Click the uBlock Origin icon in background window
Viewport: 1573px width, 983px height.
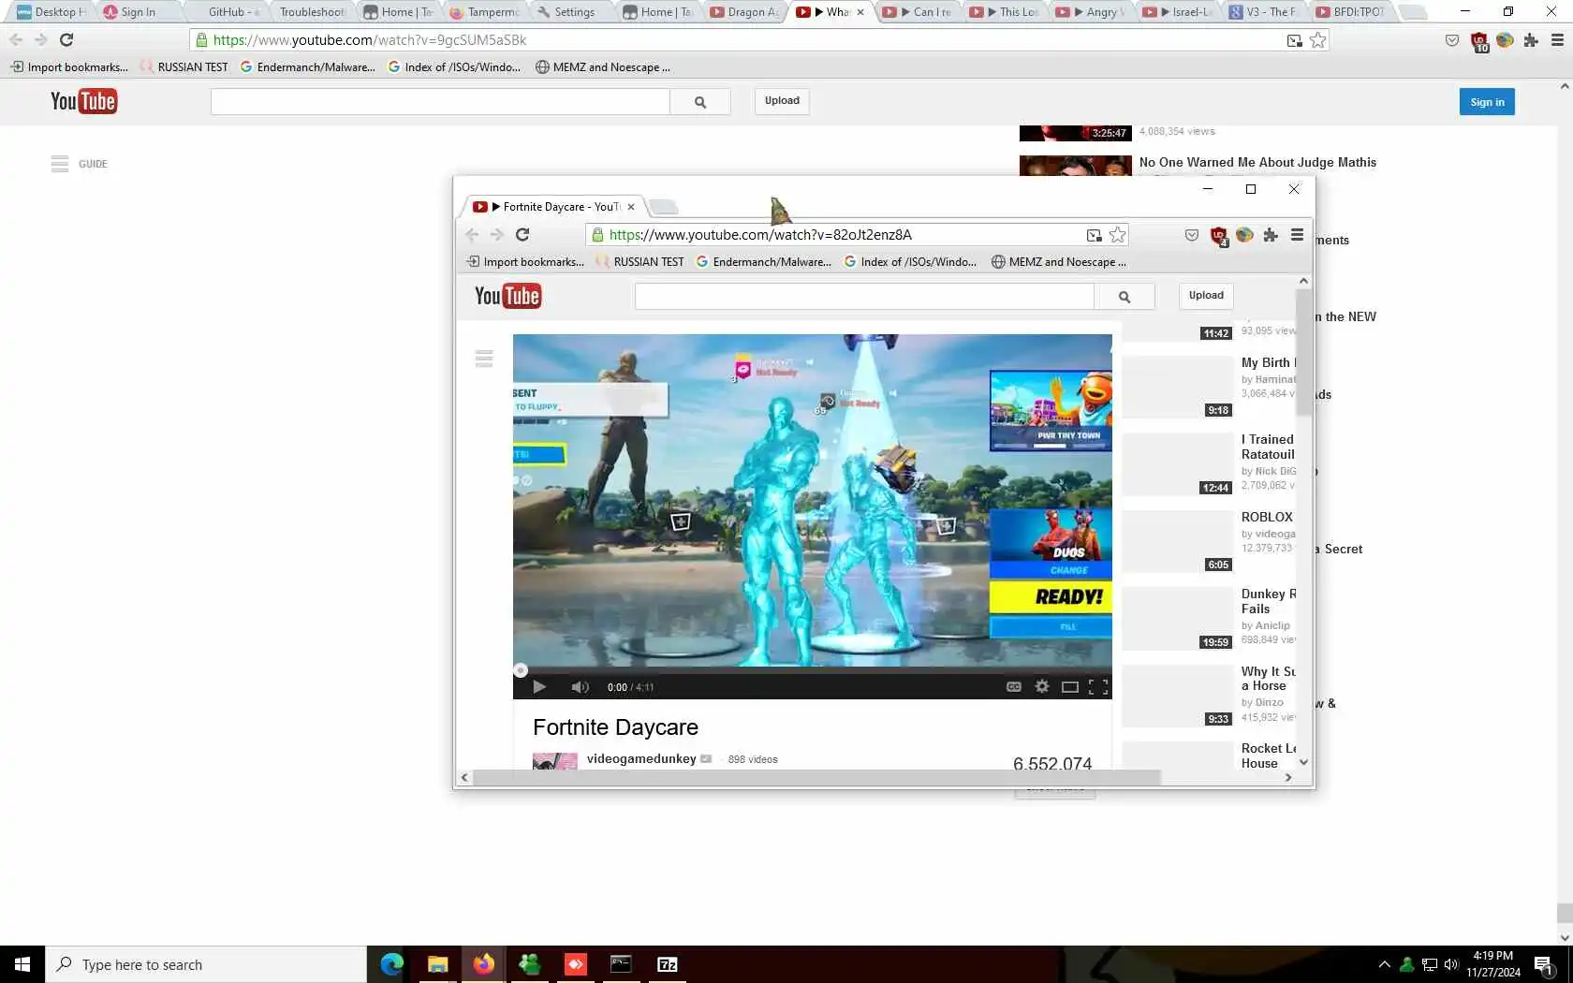coord(1479,41)
